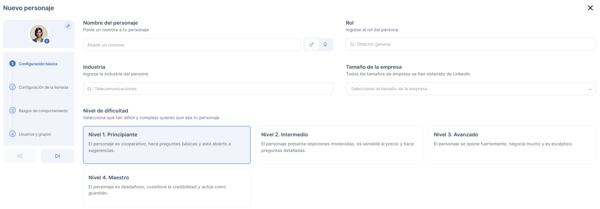Image resolution: width=600 pixels, height=209 pixels.
Task: Select the female gender symbol
Action: 325,45
